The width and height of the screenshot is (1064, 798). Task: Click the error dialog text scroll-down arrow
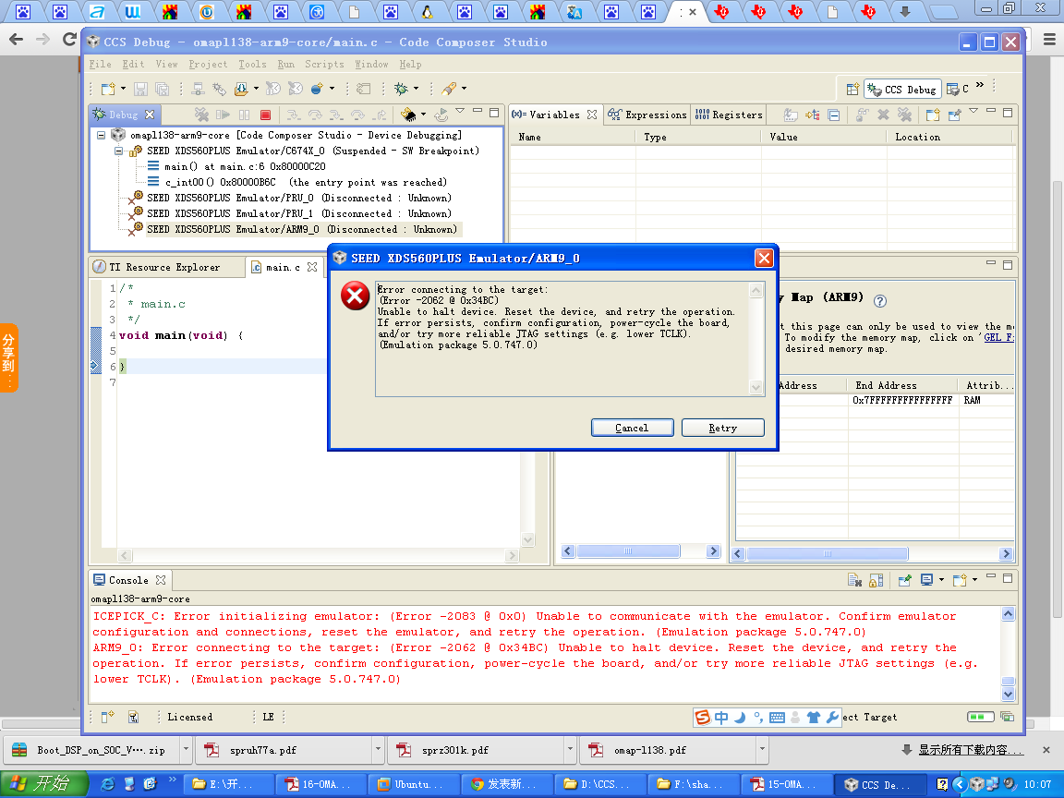[x=756, y=388]
